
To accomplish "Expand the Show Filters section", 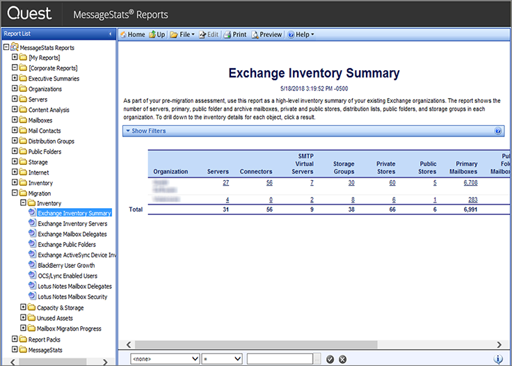I will point(146,131).
